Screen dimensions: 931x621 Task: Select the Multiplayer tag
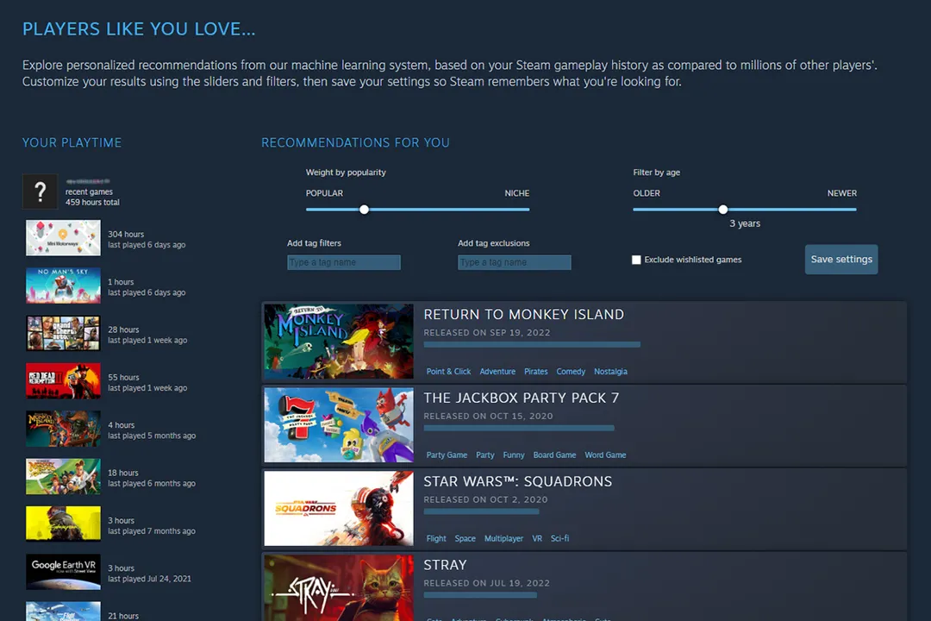(x=503, y=538)
